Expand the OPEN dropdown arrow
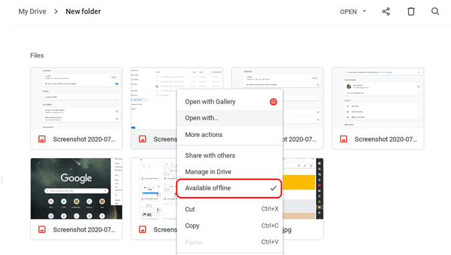The image size is (451, 255). click(x=364, y=11)
